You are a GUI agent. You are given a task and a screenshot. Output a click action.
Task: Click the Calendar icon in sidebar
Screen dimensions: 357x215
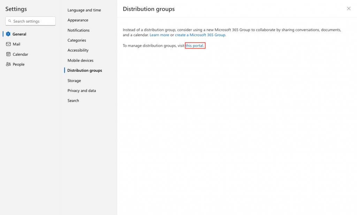[x=8, y=54]
